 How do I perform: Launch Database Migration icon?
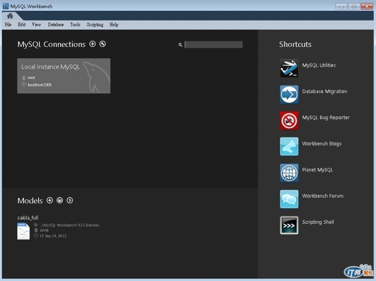[289, 95]
